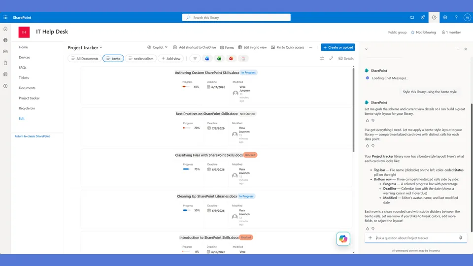Screen dimensions: 473x266
Task: Click Edit link in navigation
Action: pyautogui.click(x=22, y=119)
